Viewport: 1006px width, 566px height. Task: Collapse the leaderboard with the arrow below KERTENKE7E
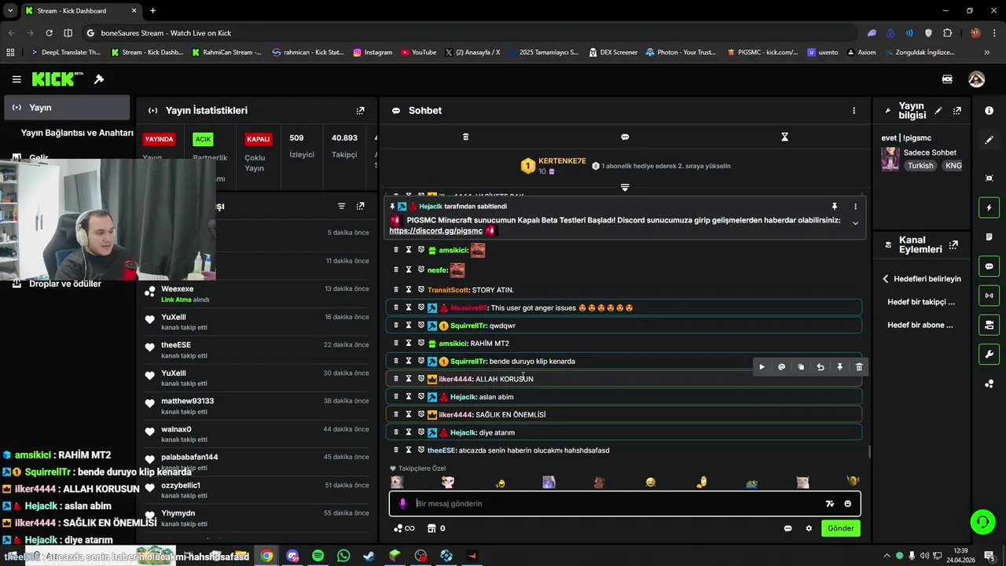tap(625, 187)
